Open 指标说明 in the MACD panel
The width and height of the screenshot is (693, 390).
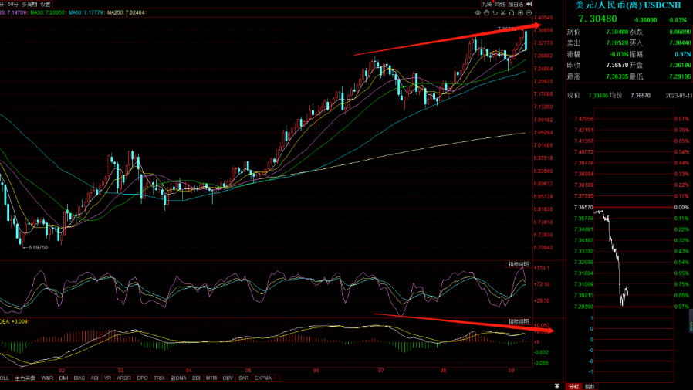[519, 321]
